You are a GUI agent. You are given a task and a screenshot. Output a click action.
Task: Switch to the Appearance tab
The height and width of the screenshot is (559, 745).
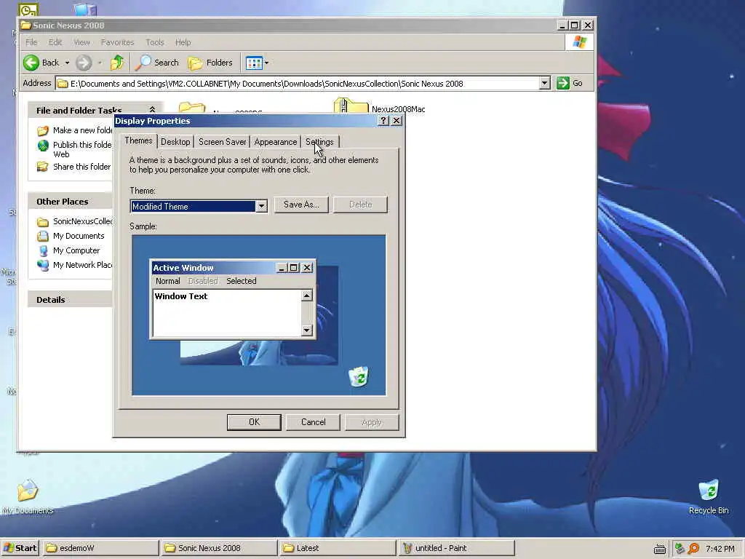click(x=276, y=142)
